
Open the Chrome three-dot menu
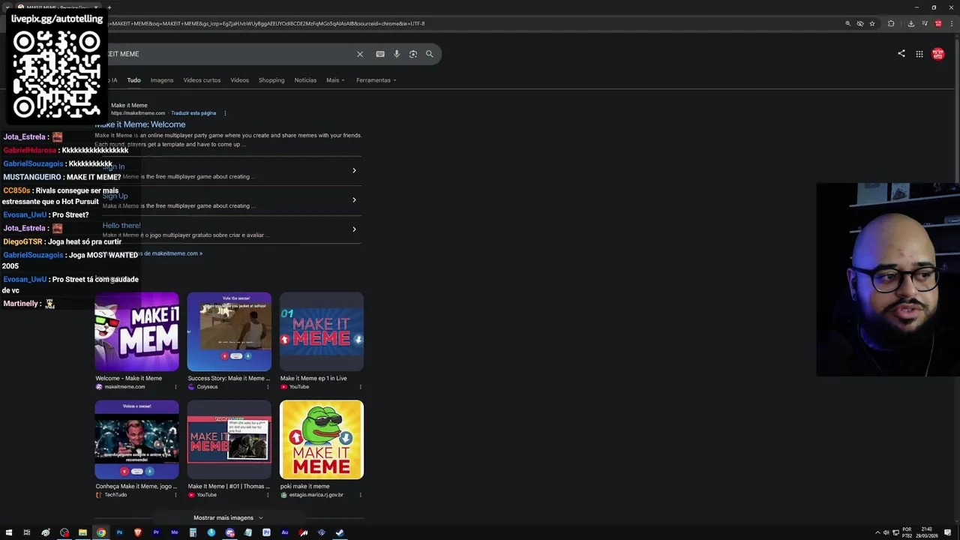click(x=951, y=23)
